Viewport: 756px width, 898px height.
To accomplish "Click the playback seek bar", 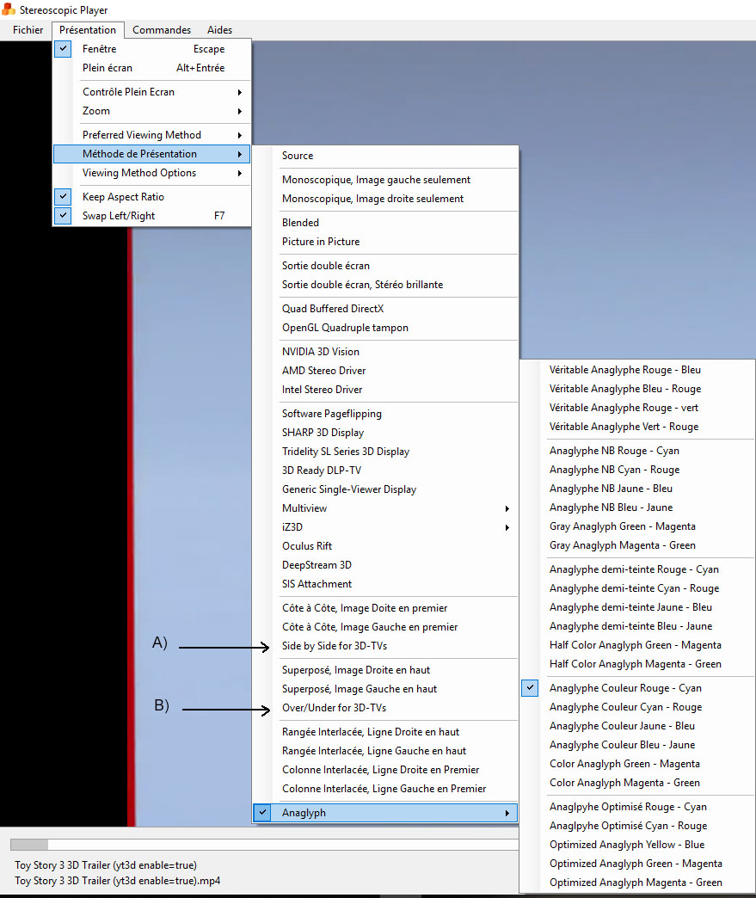I will click(258, 844).
